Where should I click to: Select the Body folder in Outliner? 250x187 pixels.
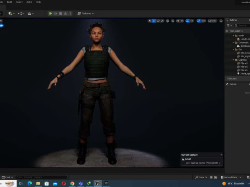[241, 36]
